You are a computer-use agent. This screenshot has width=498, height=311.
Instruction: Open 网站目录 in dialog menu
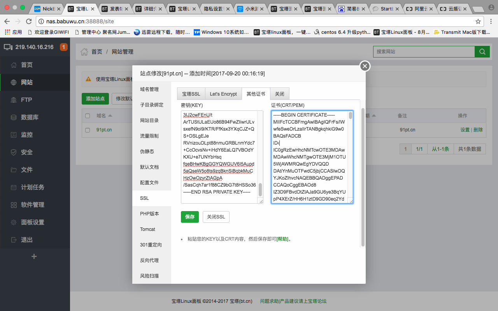[152, 121]
